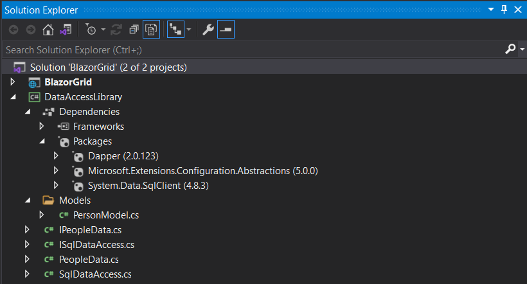Select the Packages node
This screenshot has height=284, width=527.
(93, 141)
